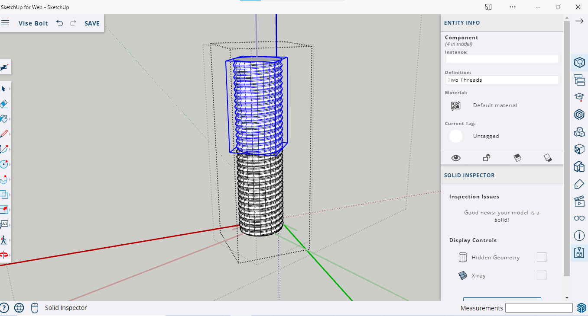
Task: Toggle entity visibility with the eye icon
Action: tap(456, 158)
